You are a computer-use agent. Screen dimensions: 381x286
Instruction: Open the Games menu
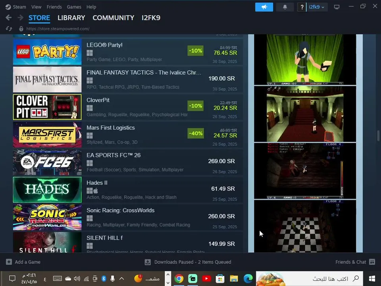[x=74, y=7]
